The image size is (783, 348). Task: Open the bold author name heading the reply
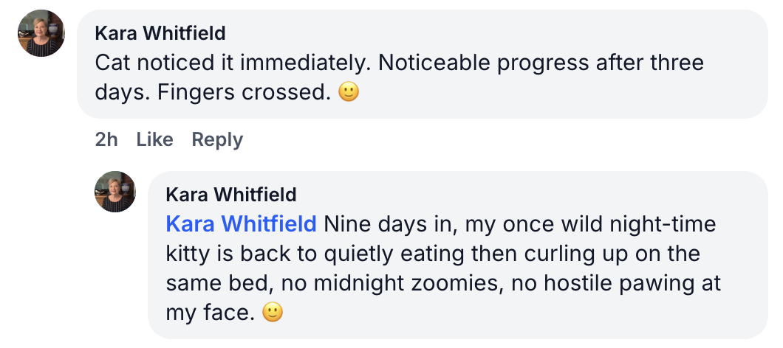point(231,194)
